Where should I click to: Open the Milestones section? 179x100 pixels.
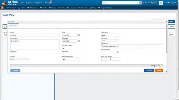pos(32,8)
